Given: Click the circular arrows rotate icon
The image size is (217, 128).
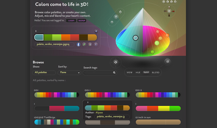Looking at the screenshot, I should 116,62.
